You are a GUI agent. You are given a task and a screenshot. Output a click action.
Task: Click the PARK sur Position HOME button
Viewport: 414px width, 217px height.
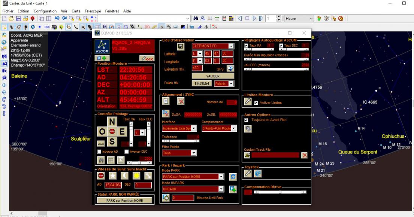click(125, 201)
